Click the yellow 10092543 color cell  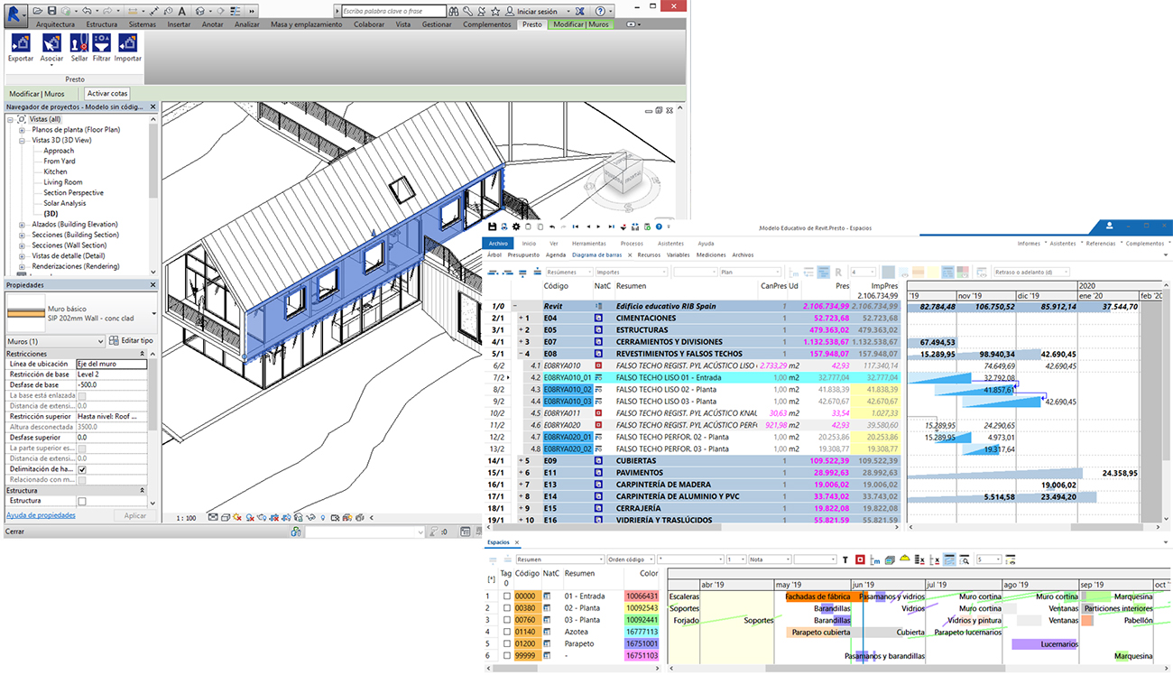pyautogui.click(x=642, y=608)
